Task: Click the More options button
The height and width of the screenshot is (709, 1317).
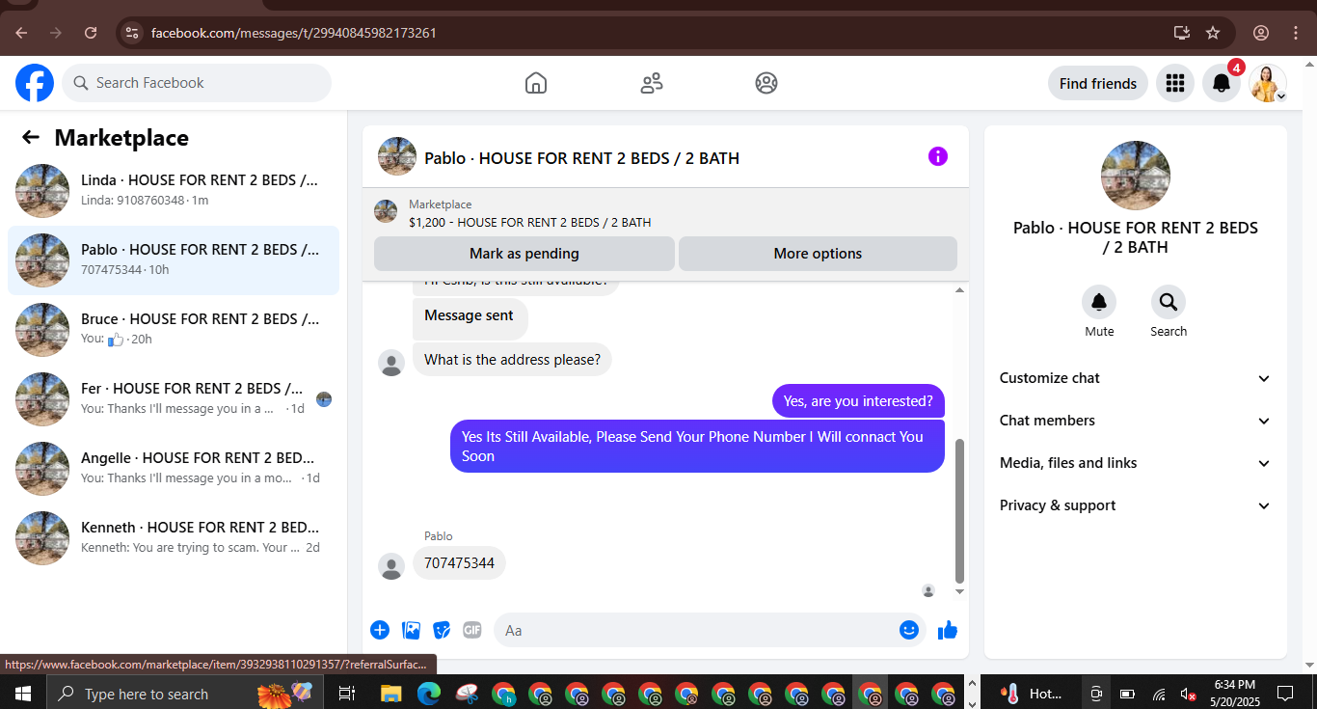Action: point(818,254)
